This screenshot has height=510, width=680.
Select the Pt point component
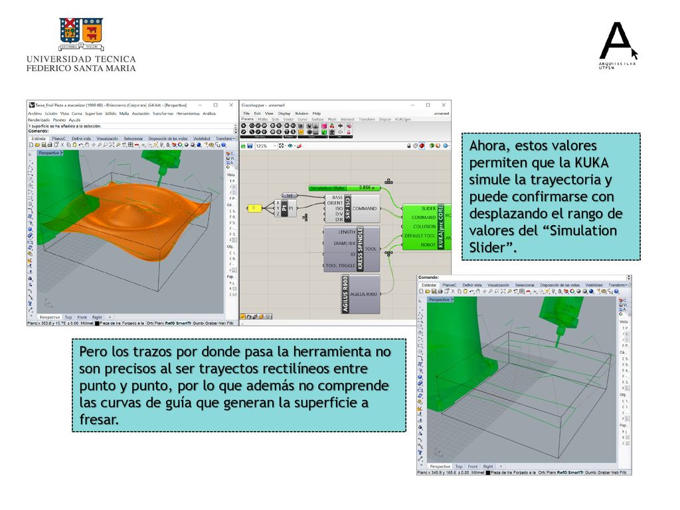click(x=284, y=209)
